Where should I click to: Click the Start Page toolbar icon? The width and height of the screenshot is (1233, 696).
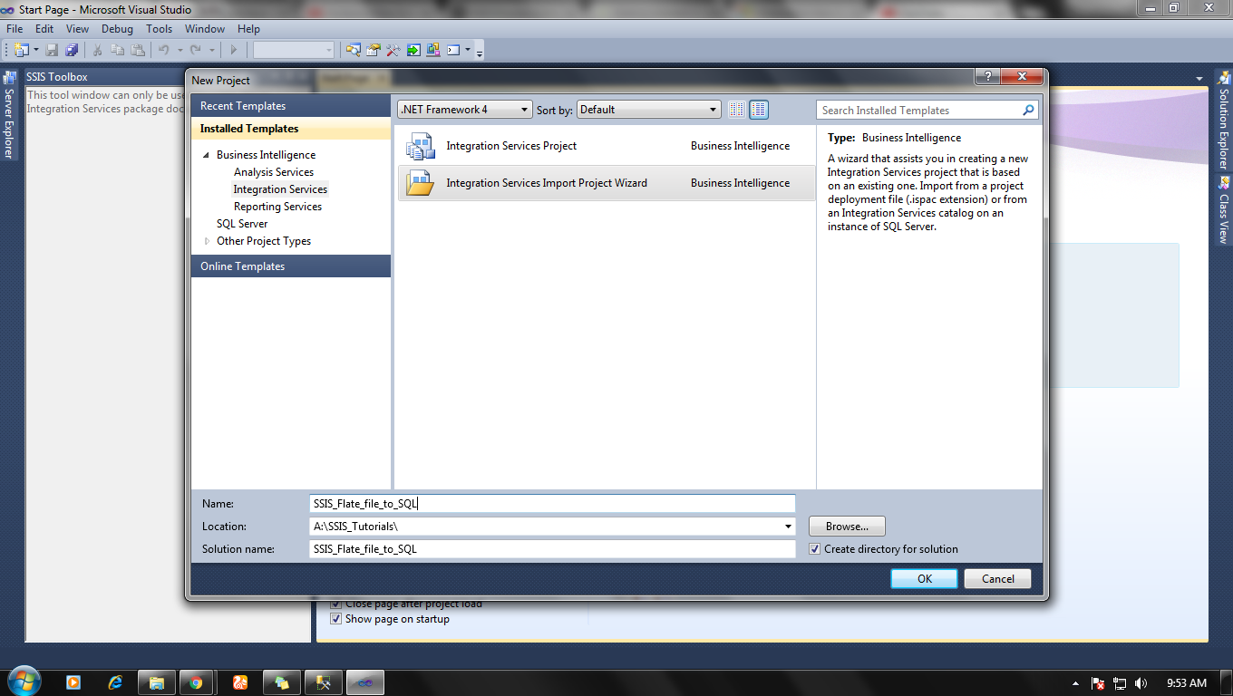[x=413, y=50]
